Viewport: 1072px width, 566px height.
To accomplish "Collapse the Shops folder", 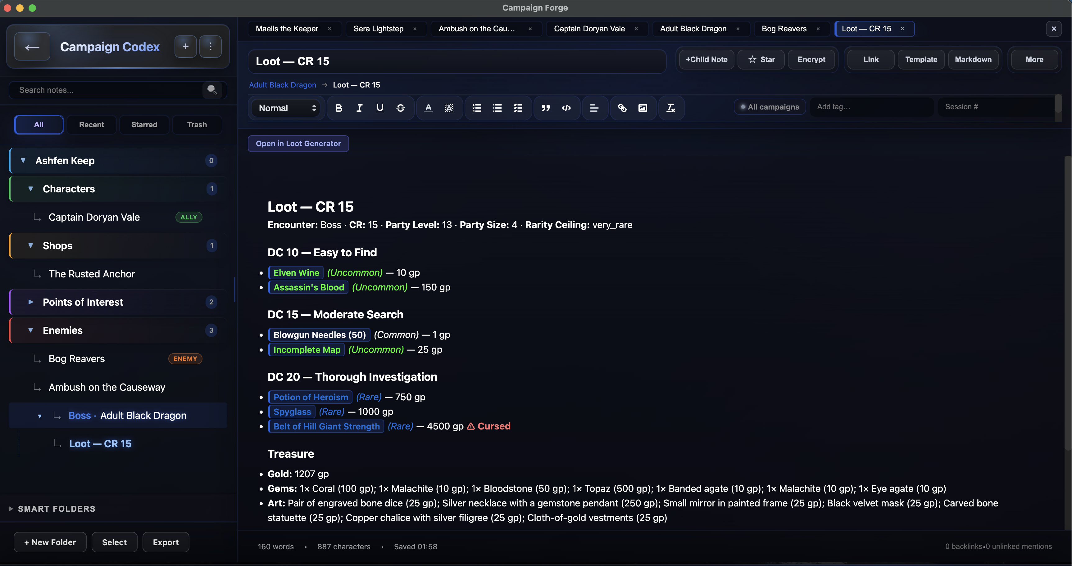I will [x=31, y=245].
